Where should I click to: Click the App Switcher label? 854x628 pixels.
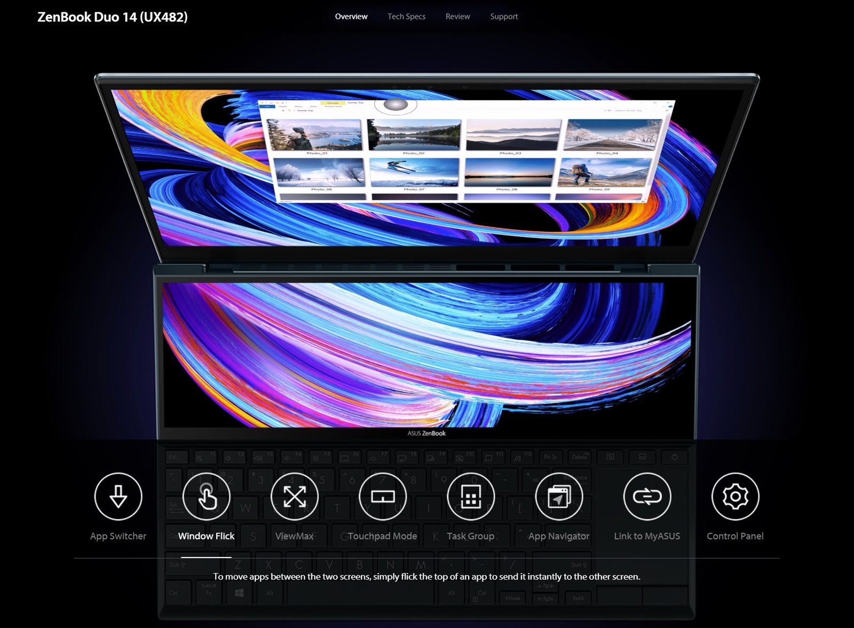(x=118, y=536)
